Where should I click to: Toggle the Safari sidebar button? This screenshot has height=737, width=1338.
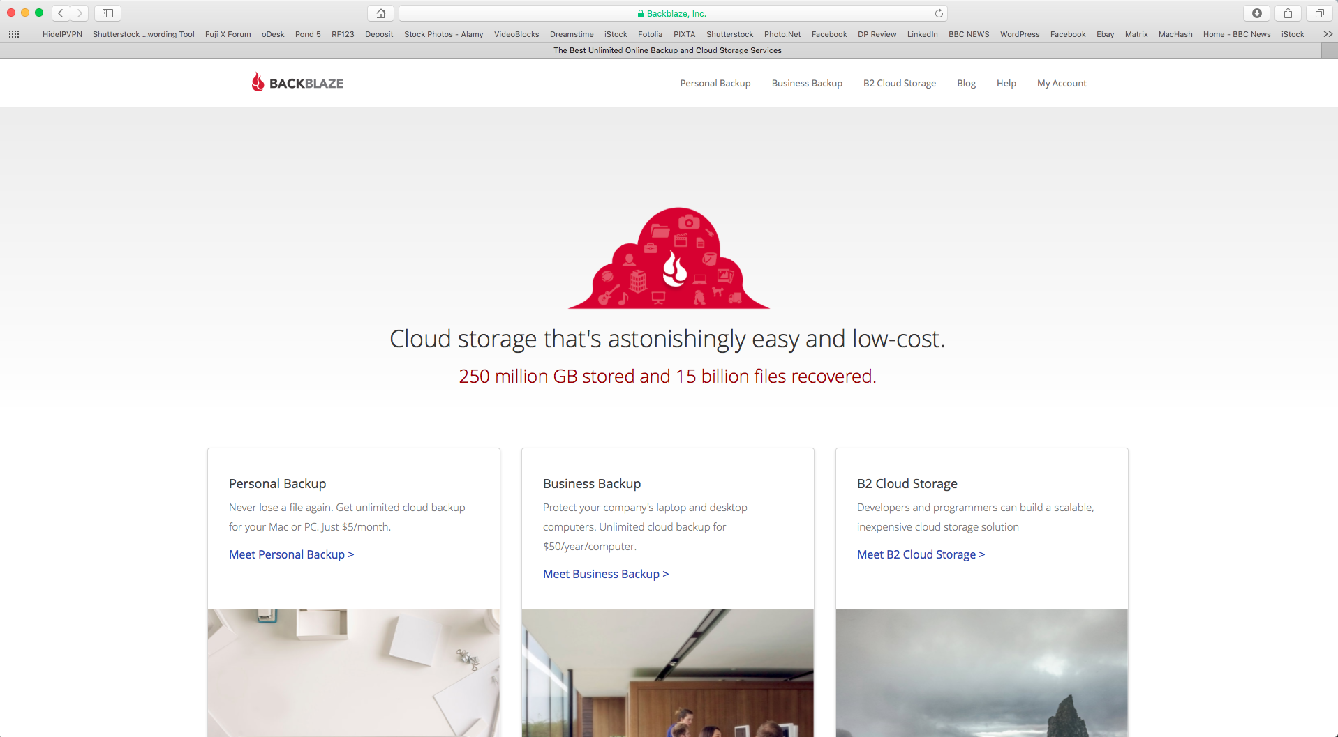click(108, 13)
